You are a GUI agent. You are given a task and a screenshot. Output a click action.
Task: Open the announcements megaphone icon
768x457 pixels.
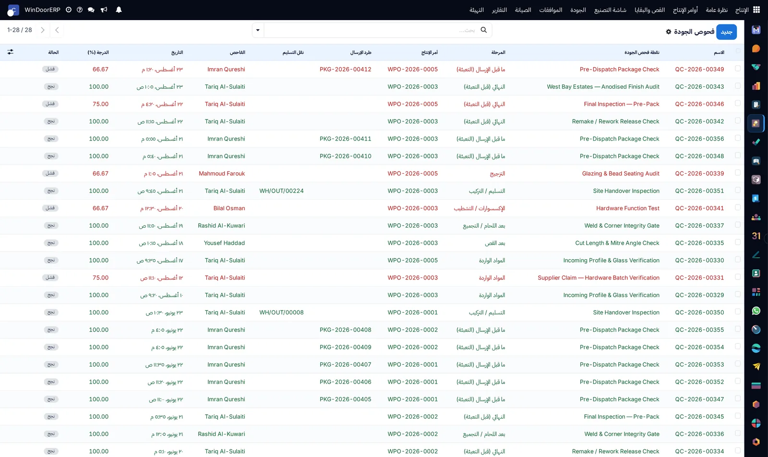point(104,10)
